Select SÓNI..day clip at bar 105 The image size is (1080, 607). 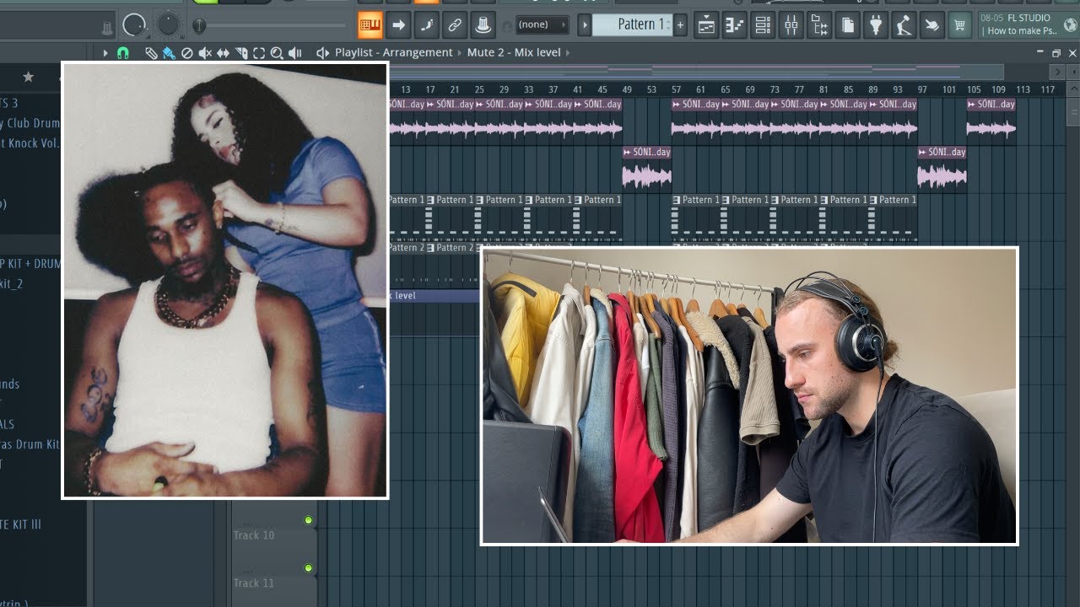tap(991, 121)
